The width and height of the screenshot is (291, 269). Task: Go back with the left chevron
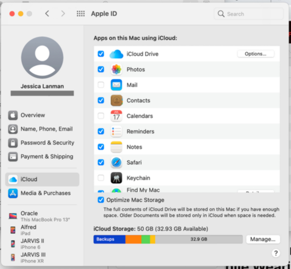click(x=47, y=13)
